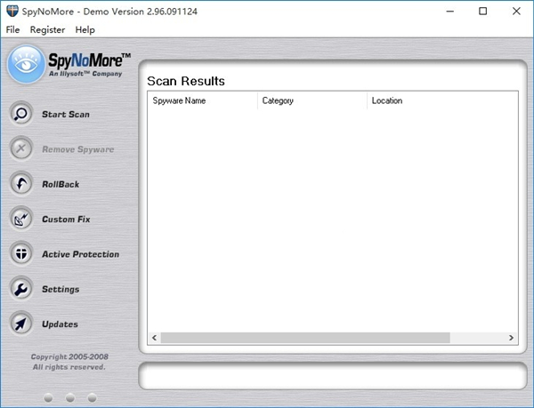Click the Location column header
This screenshot has width=534, height=408.
(441, 100)
